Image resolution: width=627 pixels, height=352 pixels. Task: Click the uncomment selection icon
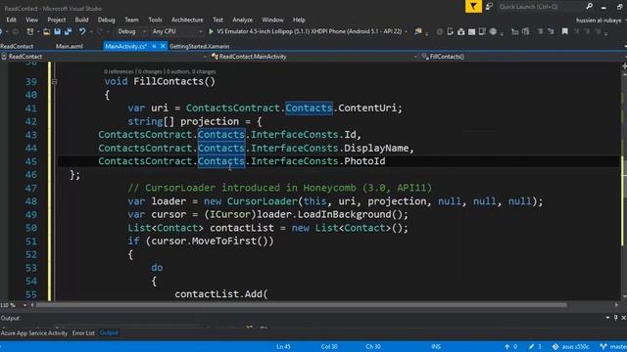[x=551, y=31]
